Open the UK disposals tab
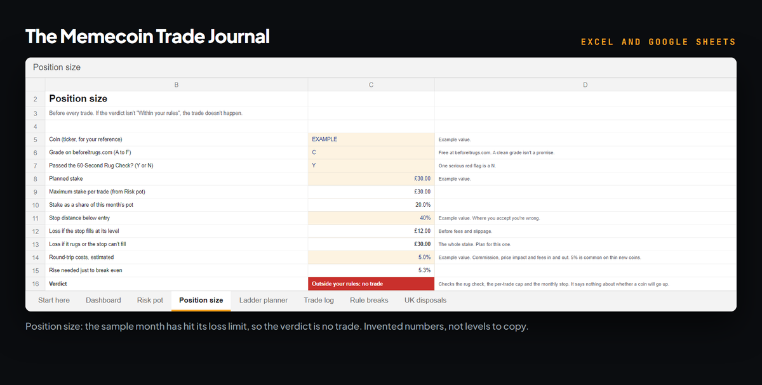This screenshot has width=762, height=385. (425, 300)
